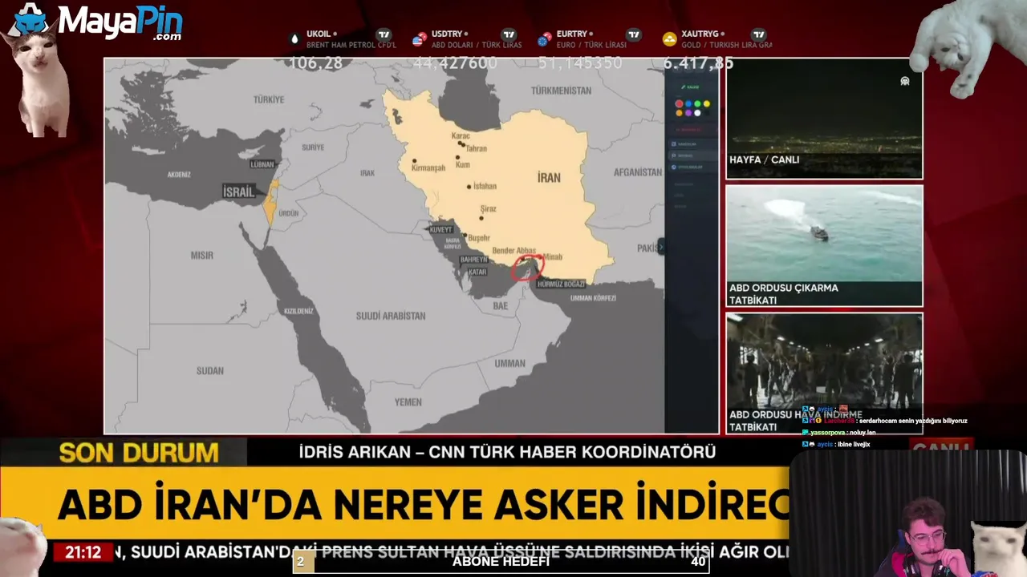The image size is (1027, 577).
Task: Click USDTRY value 44,427600
Action: point(454,63)
